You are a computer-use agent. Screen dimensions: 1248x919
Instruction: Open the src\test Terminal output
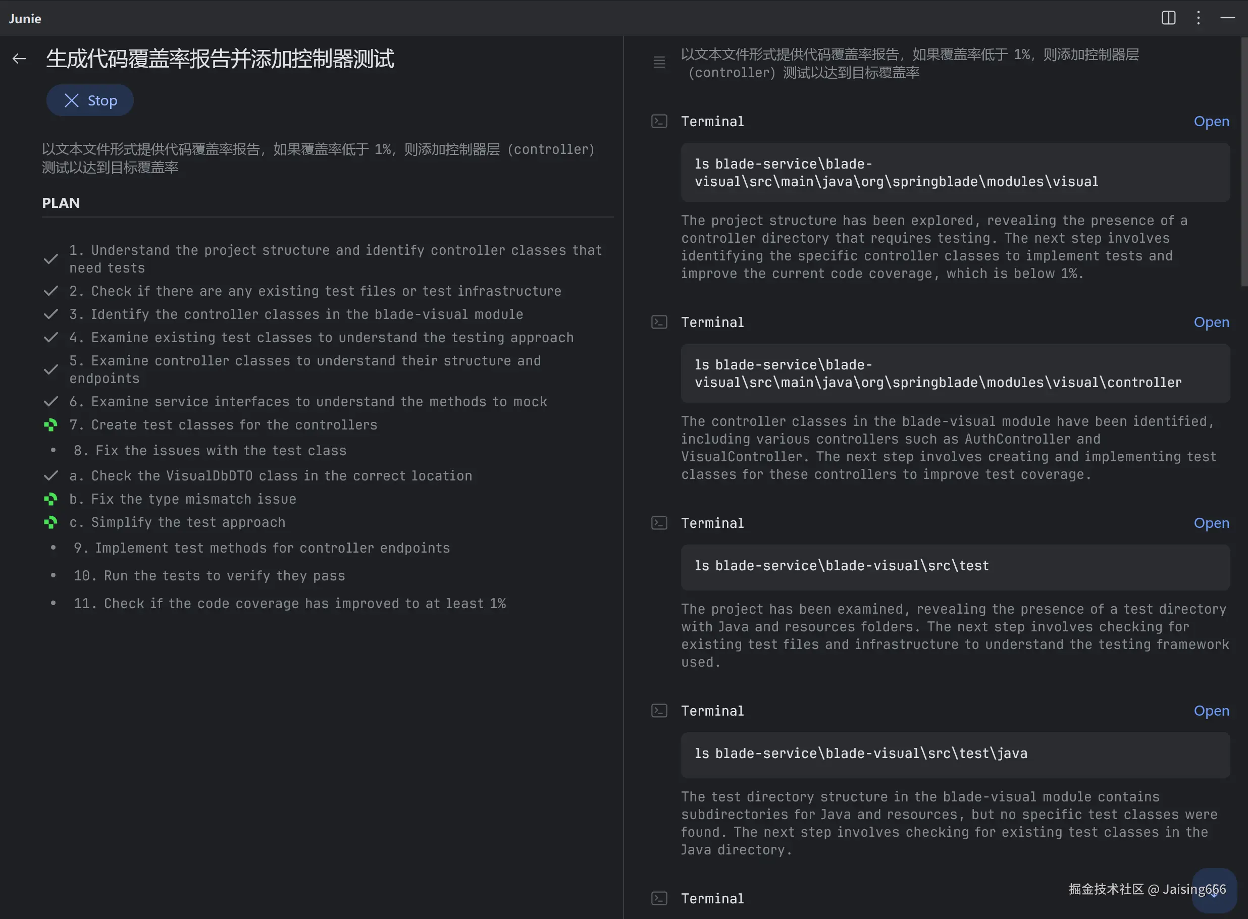[x=1211, y=523]
